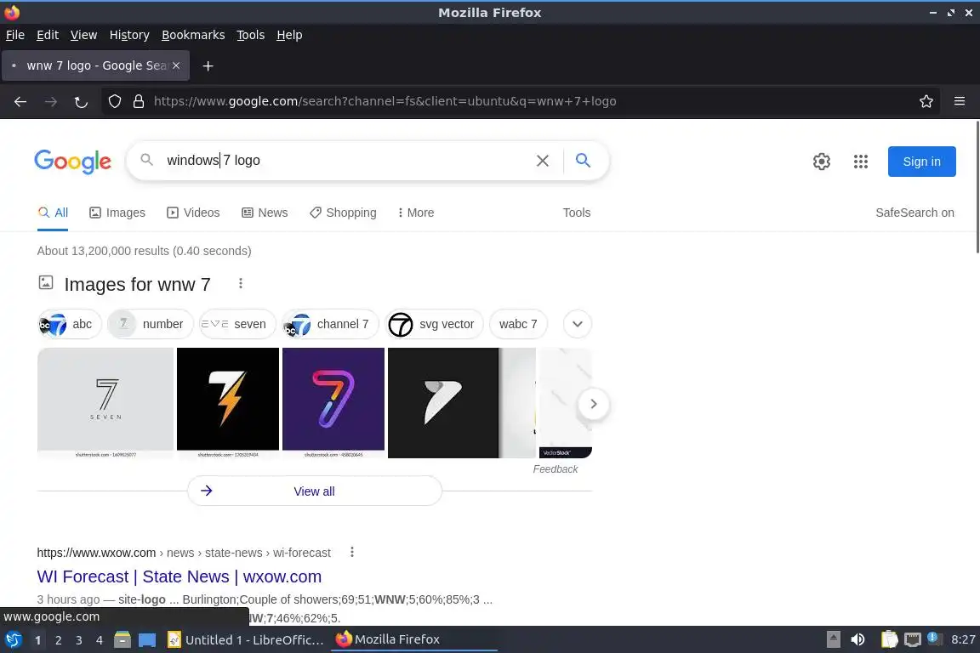The image size is (980, 653).
Task: Open the Help menu
Action: tap(289, 35)
